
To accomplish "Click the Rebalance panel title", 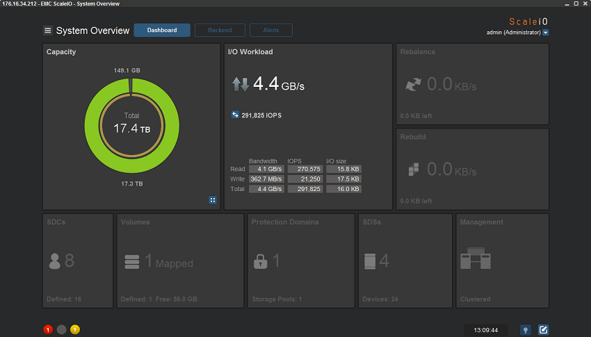I will coord(418,52).
